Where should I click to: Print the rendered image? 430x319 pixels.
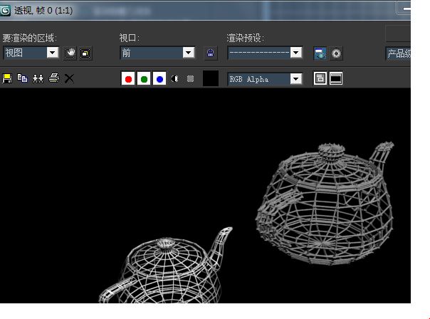pyautogui.click(x=54, y=78)
